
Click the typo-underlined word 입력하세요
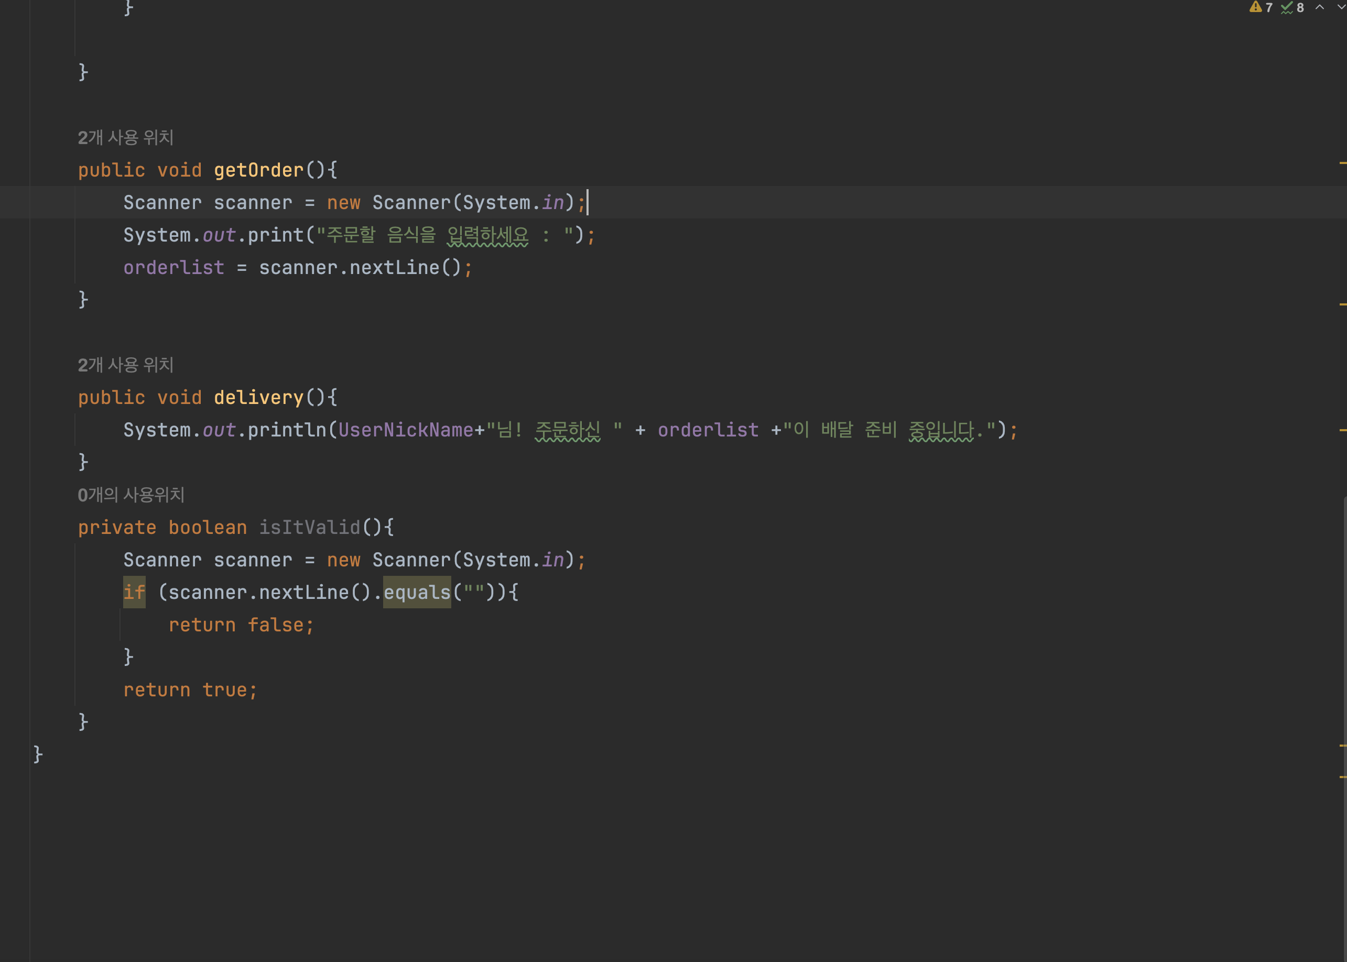487,235
